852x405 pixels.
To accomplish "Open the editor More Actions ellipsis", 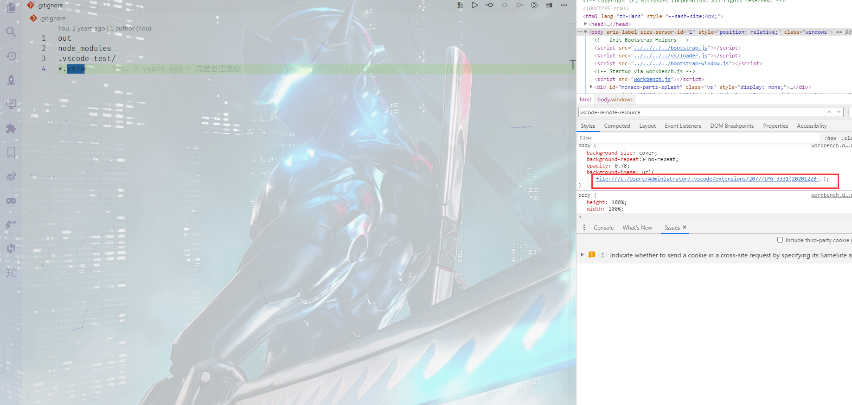I will (x=564, y=5).
